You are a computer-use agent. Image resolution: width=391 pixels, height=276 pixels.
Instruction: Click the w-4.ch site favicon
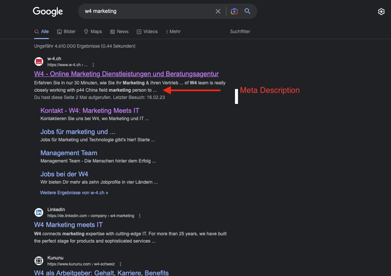pyautogui.click(x=39, y=62)
